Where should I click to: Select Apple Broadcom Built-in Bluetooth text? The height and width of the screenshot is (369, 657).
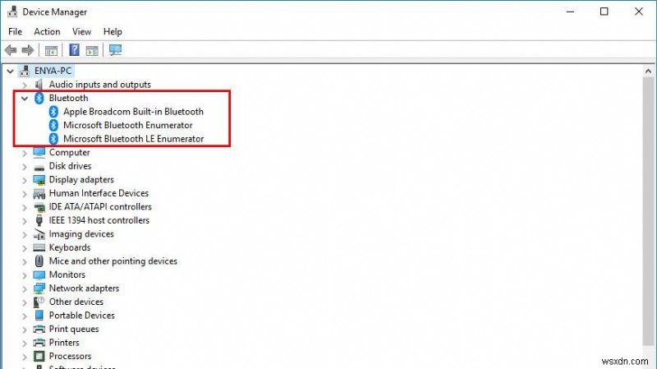coord(133,112)
